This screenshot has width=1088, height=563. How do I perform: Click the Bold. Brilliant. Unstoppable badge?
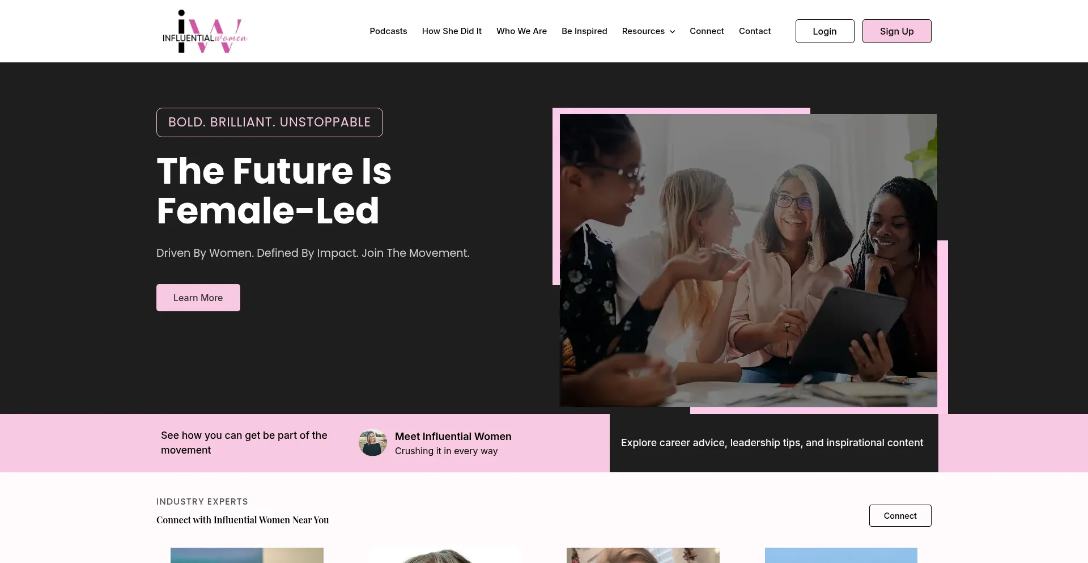[x=270, y=122]
